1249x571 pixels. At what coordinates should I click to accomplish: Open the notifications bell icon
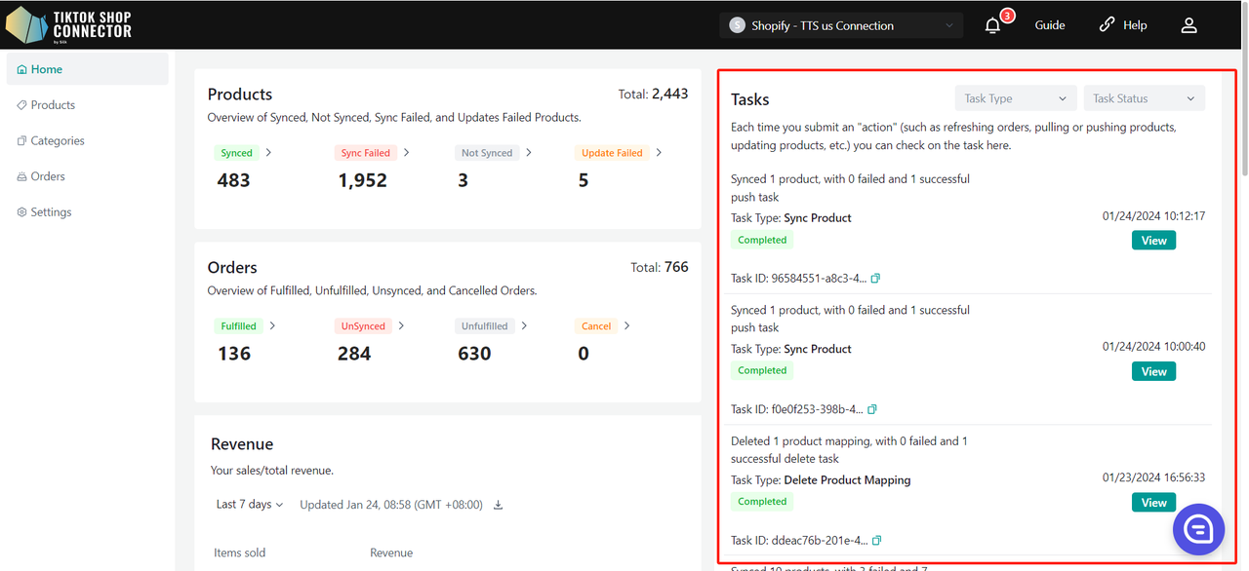(x=993, y=26)
